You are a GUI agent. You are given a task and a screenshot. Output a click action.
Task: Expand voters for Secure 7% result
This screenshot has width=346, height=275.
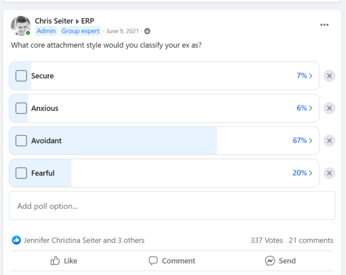click(303, 76)
